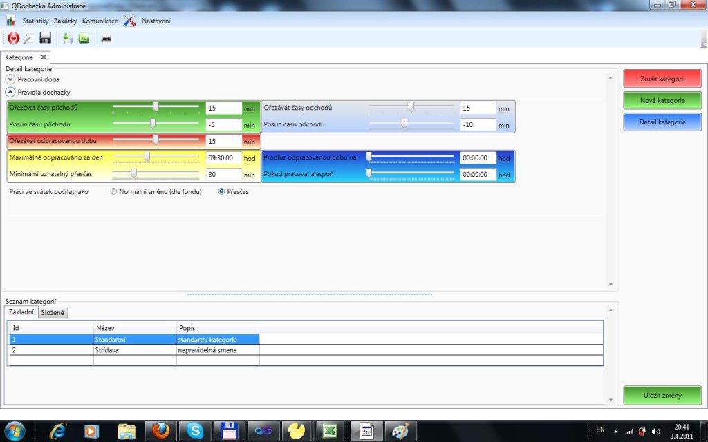
Task: Launch Internet Explorer from the taskbar
Action: tap(58, 431)
